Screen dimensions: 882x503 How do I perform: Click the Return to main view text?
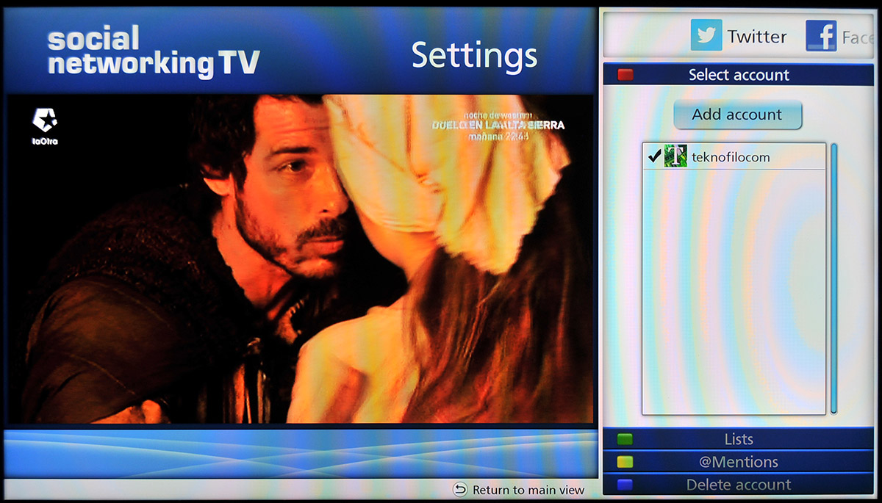pos(528,490)
